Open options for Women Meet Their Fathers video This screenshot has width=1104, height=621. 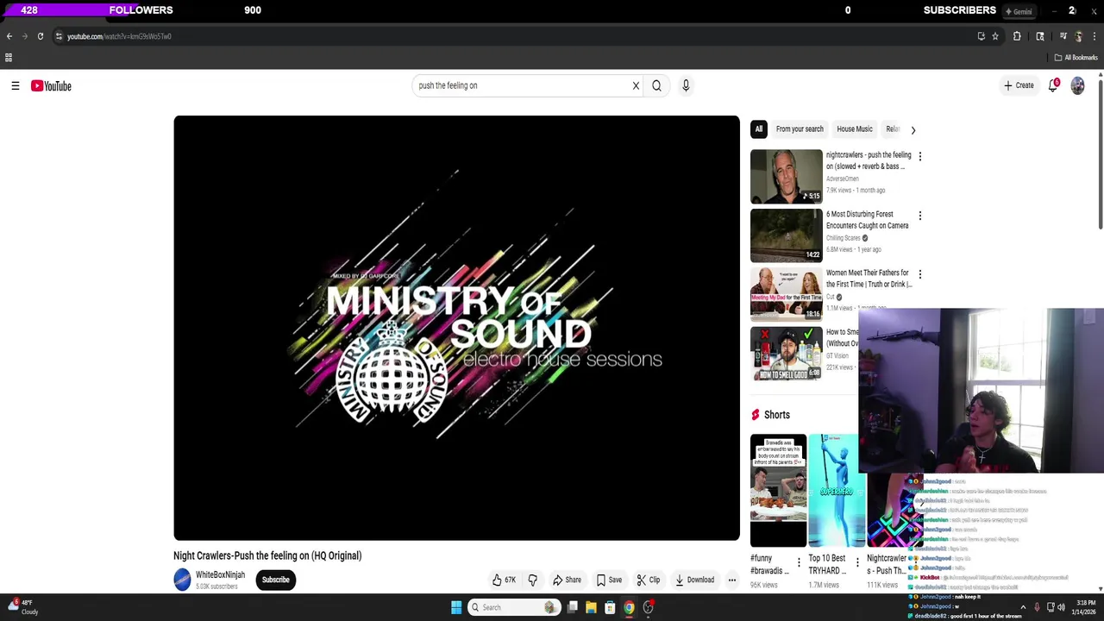919,274
